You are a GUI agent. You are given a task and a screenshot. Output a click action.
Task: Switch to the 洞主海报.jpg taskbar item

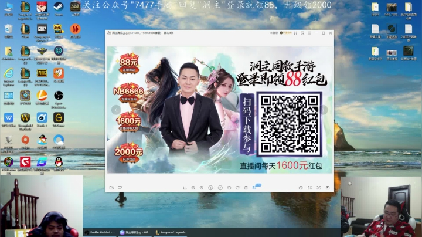(x=135, y=232)
